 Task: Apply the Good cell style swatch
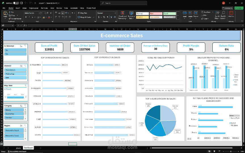coord(170,14)
